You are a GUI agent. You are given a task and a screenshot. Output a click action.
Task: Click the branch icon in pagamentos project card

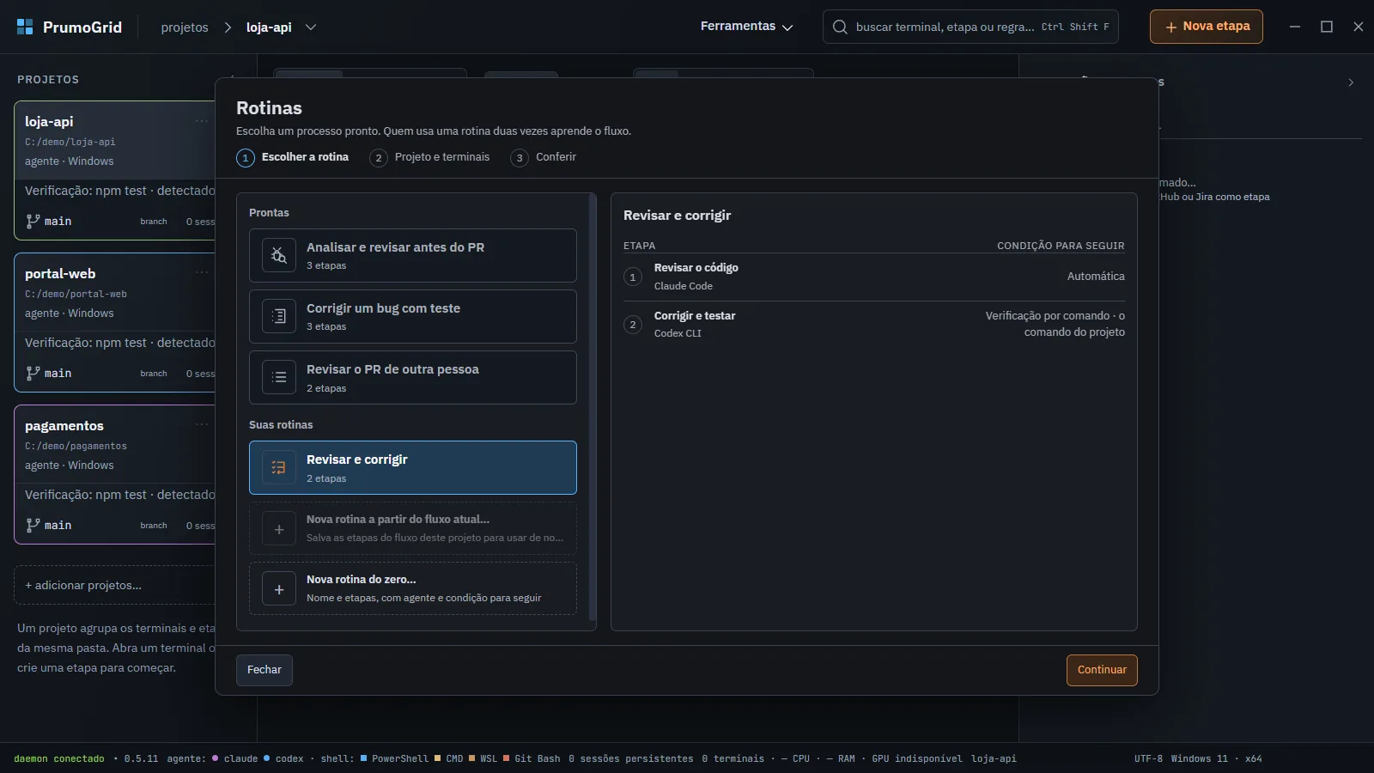coord(33,525)
